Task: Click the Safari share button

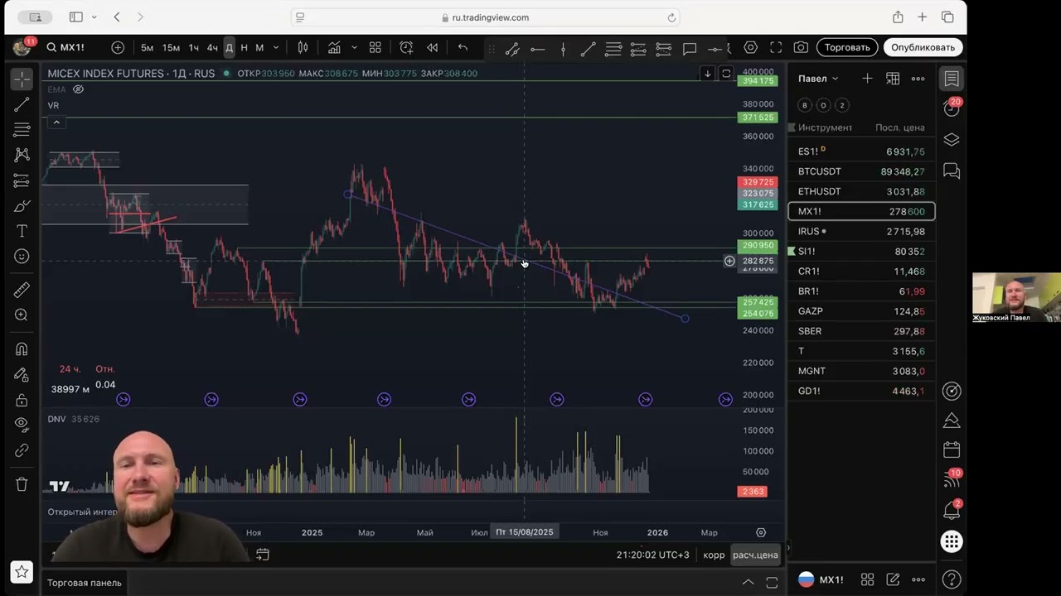Action: pyautogui.click(x=898, y=17)
